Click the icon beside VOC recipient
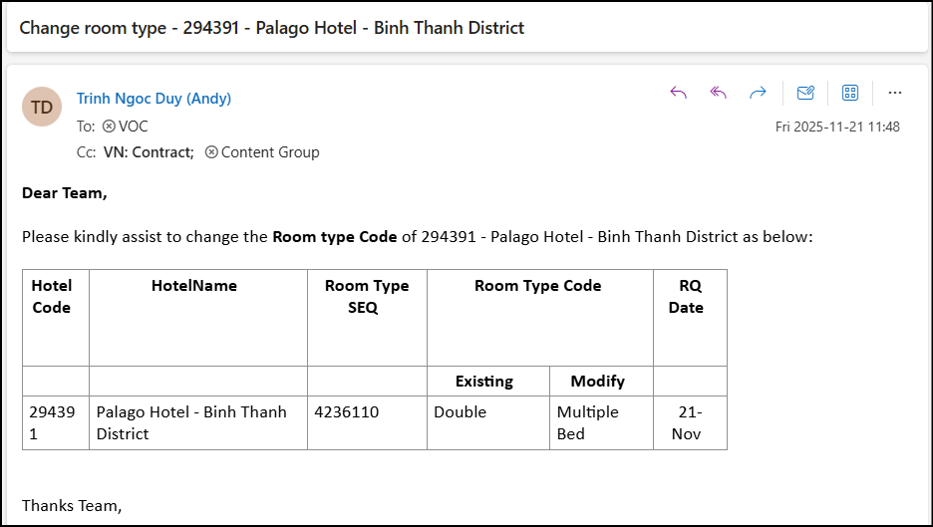 109,127
